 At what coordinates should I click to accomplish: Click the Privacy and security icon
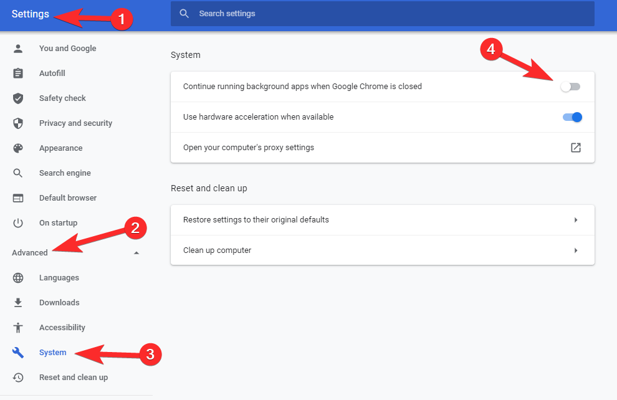[x=18, y=123]
